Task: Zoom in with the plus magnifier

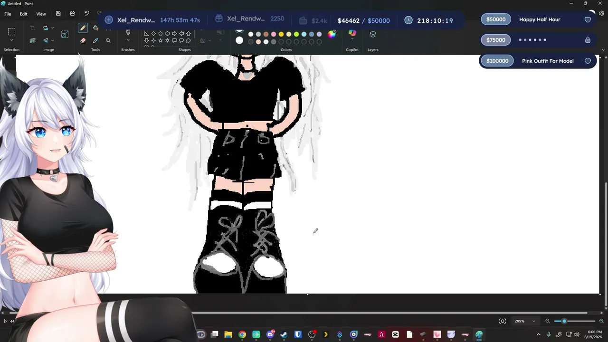Action: pos(601,321)
